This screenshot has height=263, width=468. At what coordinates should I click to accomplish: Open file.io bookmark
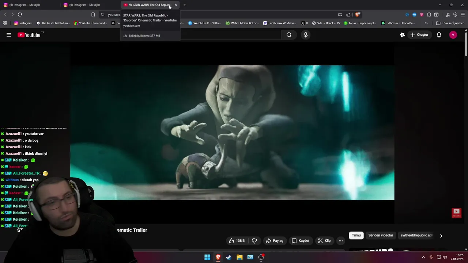360,23
